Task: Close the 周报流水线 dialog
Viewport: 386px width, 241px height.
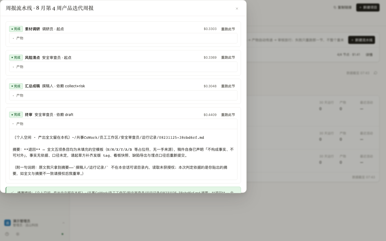Action: (x=237, y=9)
